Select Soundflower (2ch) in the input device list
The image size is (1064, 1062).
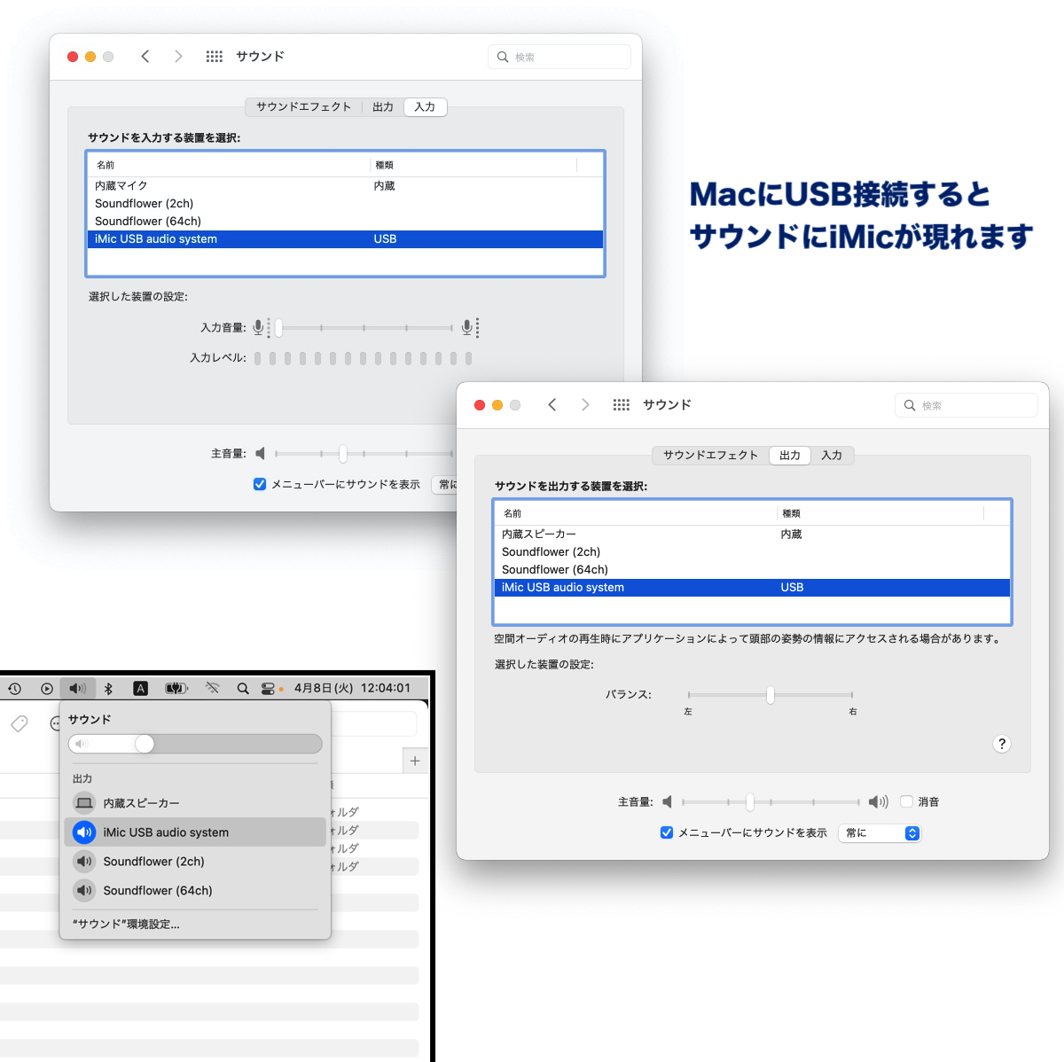point(346,204)
